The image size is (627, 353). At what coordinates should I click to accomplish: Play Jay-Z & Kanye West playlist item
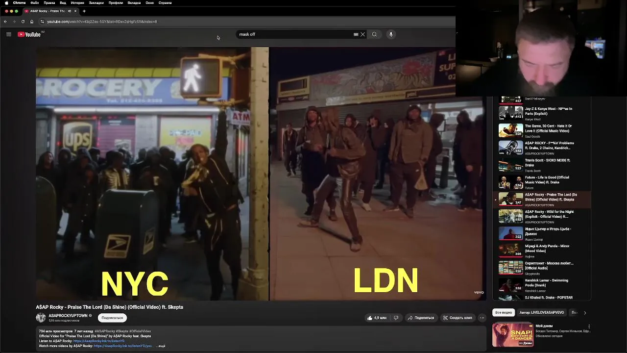pyautogui.click(x=542, y=113)
